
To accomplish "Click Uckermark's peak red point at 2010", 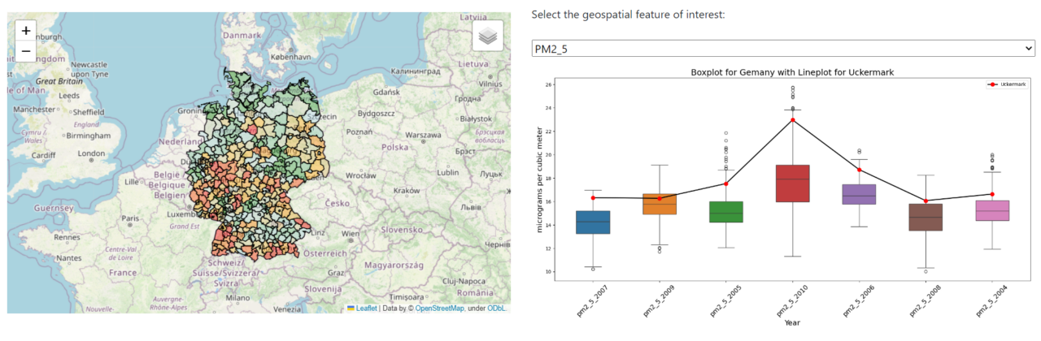I will (793, 120).
